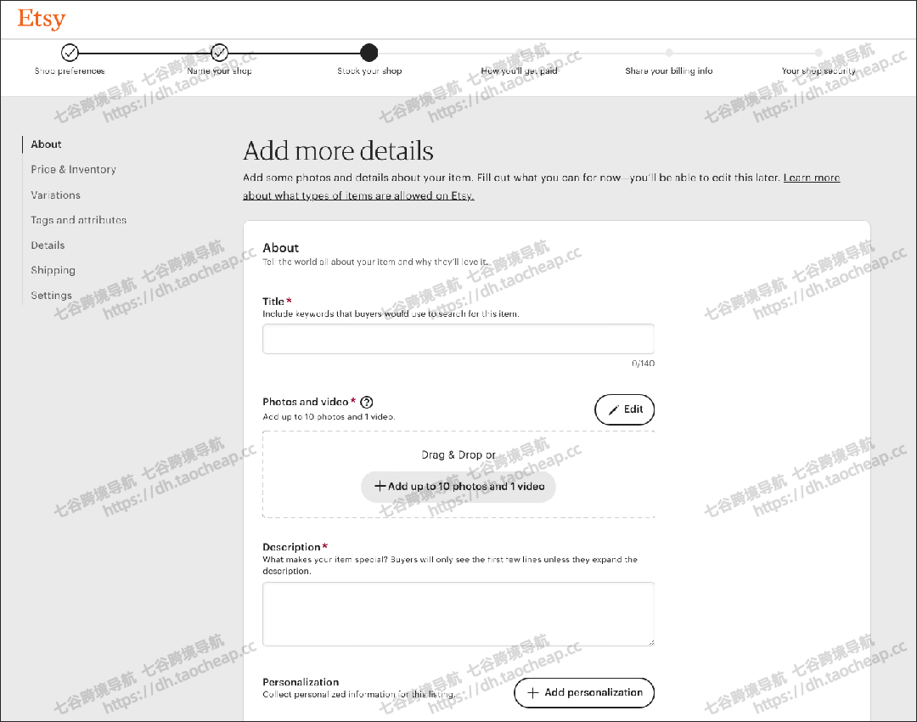Click the Stock your shop step label
This screenshot has width=917, height=722.
[369, 71]
